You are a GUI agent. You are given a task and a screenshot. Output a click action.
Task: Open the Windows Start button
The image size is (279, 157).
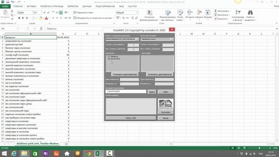click(4, 154)
